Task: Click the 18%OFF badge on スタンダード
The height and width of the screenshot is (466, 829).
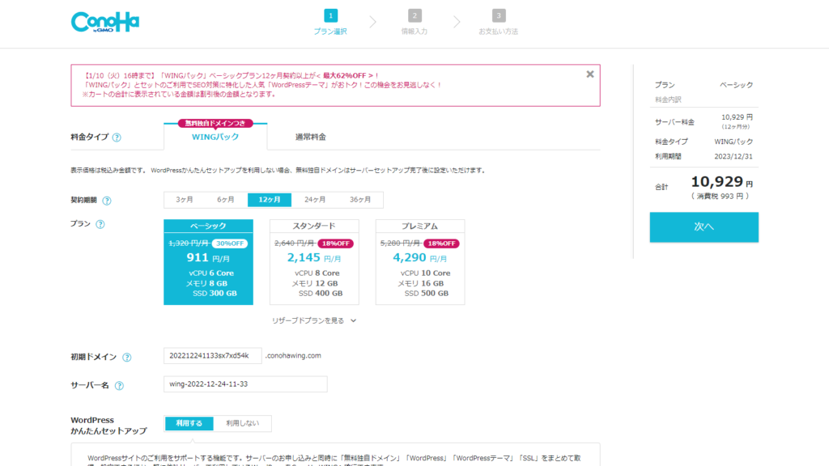Action: 336,244
